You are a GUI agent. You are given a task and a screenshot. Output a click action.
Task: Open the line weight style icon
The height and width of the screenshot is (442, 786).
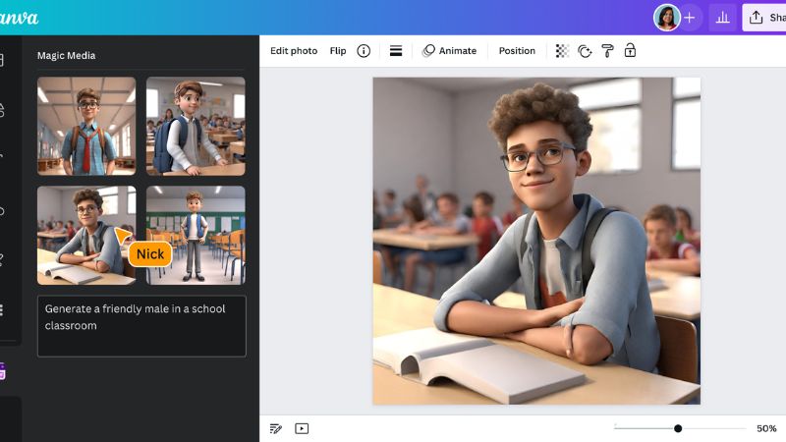(396, 51)
